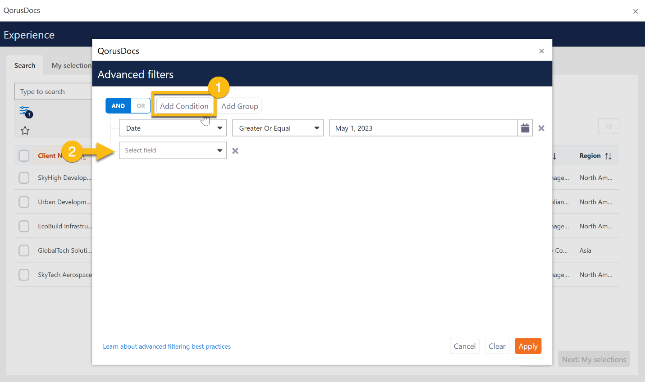Close the outer QorusDocs window
Screen dimensions: 645x382
[x=636, y=11]
